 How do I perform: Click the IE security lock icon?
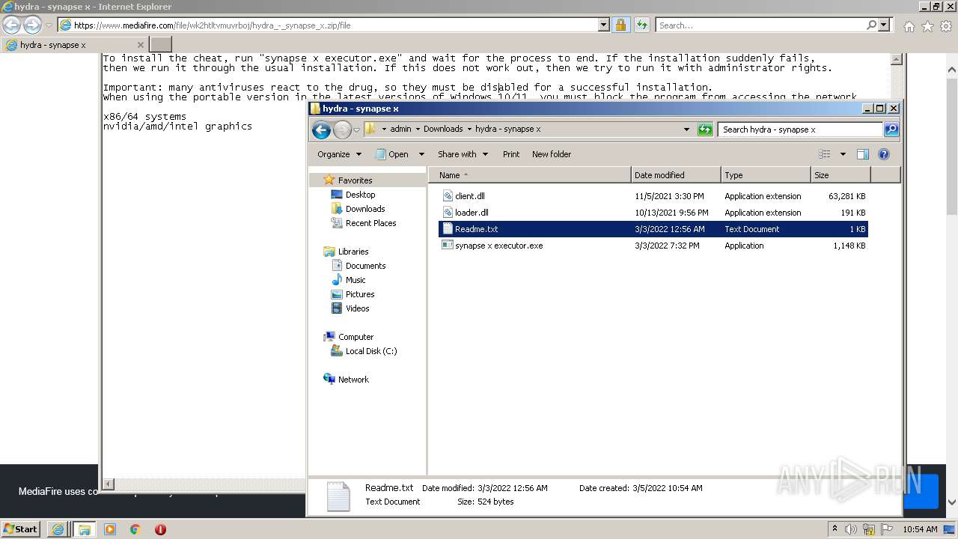click(x=620, y=25)
